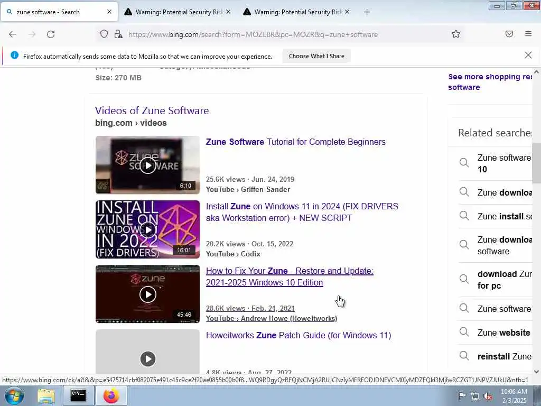Select related search Zune website

click(503, 333)
